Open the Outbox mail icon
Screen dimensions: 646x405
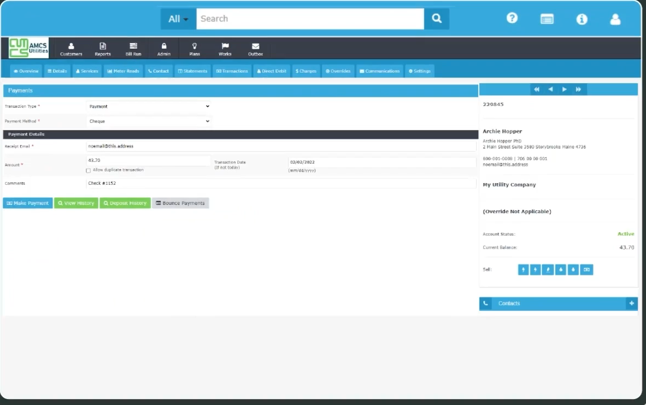click(x=255, y=48)
